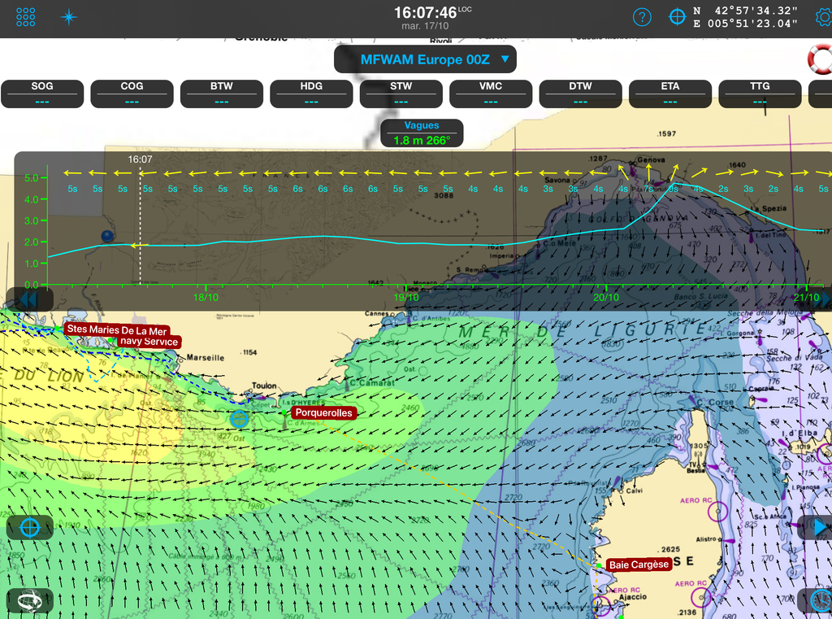Tap the 16:07:46 clock display
Viewport: 832px width, 619px height.
coord(426,12)
